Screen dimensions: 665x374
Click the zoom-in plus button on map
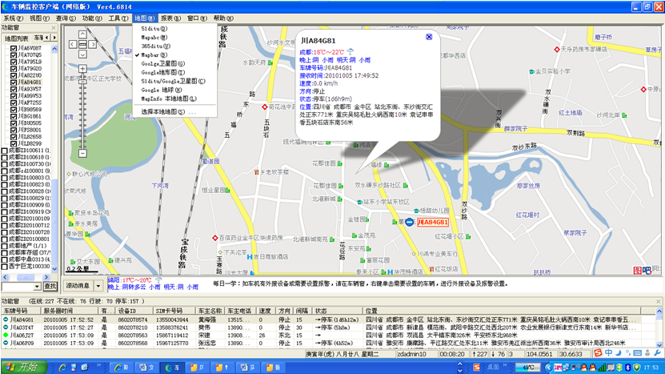click(81, 69)
